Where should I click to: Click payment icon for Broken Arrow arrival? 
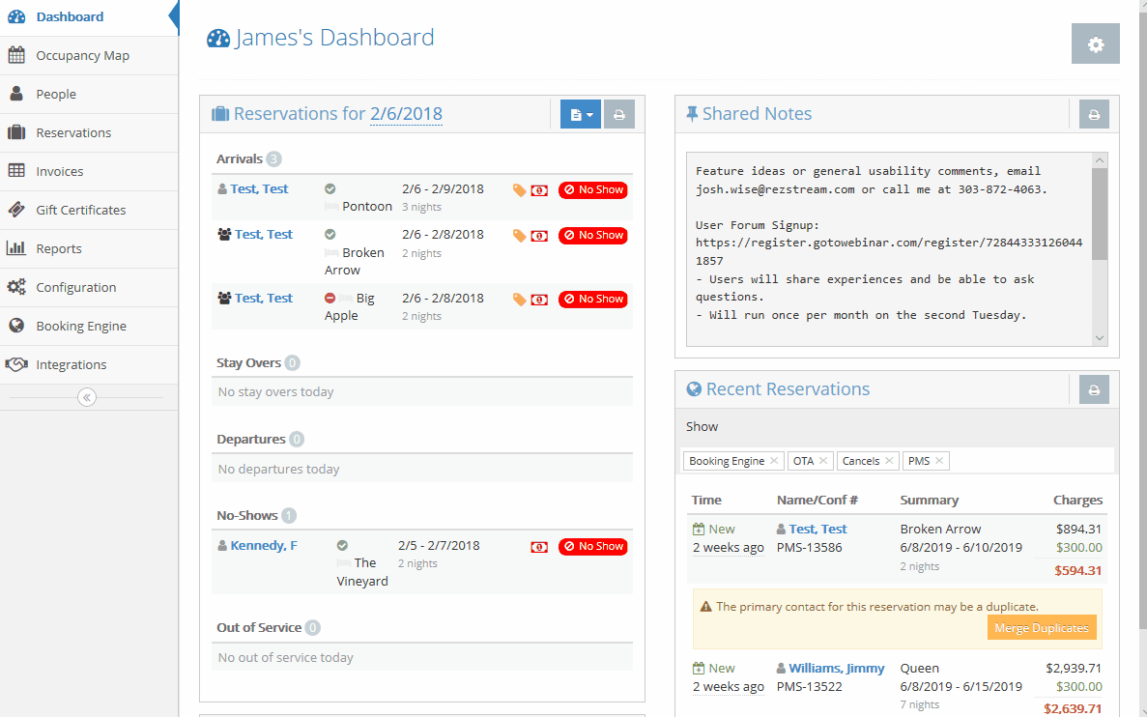click(539, 236)
